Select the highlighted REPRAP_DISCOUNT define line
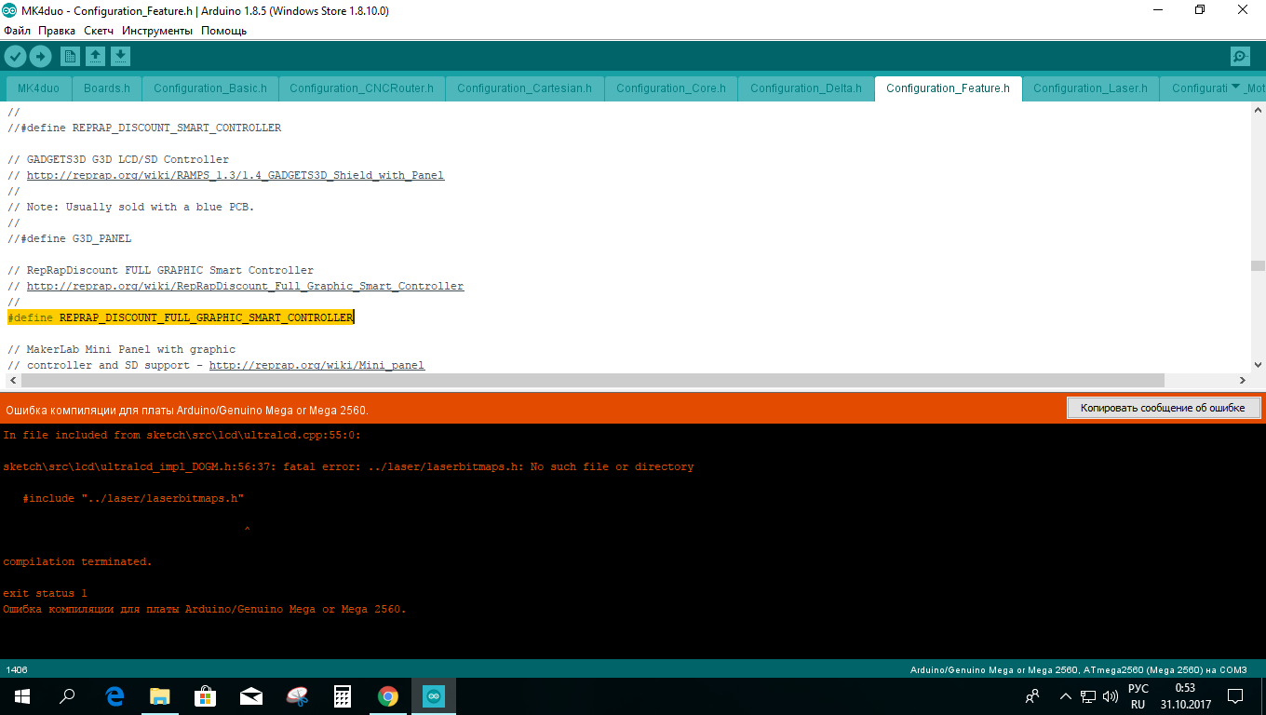Viewport: 1266px width, 715px height. click(180, 317)
